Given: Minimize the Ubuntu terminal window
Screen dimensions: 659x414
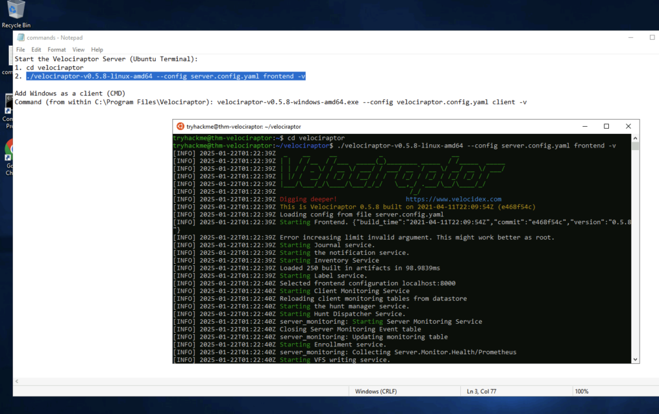Looking at the screenshot, I should pyautogui.click(x=584, y=126).
